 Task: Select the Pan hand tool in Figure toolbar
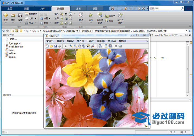(79, 46)
